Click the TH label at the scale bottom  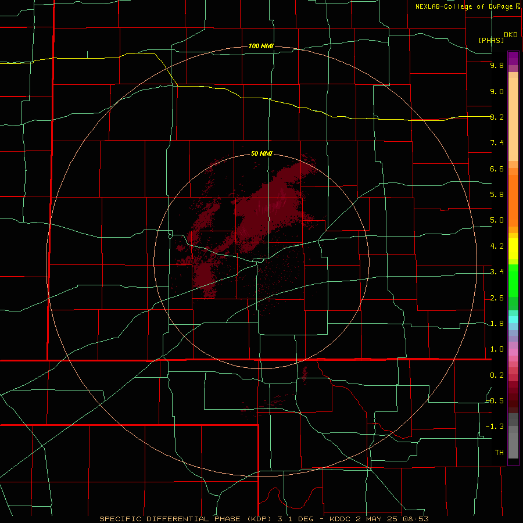499,453
